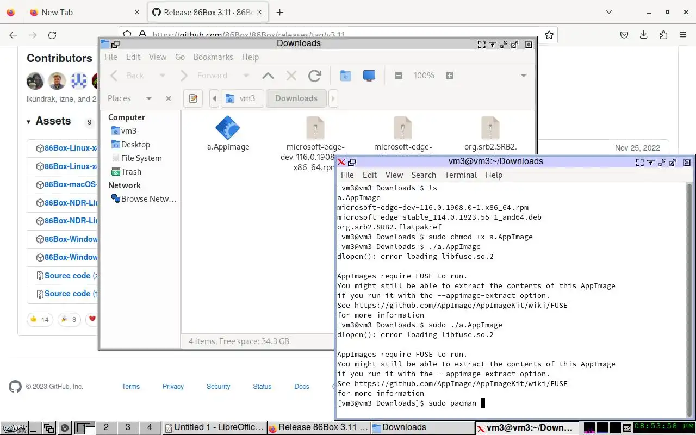The image size is (696, 435).
Task: Open the browser hamburger menu
Action: (x=683, y=35)
